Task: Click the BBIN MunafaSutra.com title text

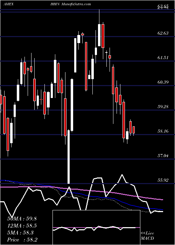Action: [71, 4]
